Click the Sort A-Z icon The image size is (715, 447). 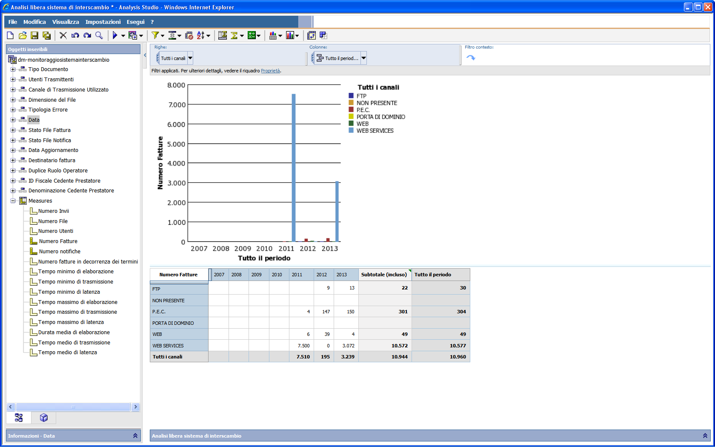(x=201, y=35)
